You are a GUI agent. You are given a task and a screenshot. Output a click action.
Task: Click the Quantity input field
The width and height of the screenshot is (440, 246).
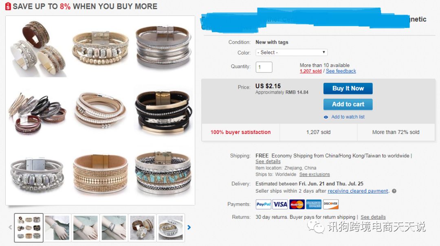264,67
